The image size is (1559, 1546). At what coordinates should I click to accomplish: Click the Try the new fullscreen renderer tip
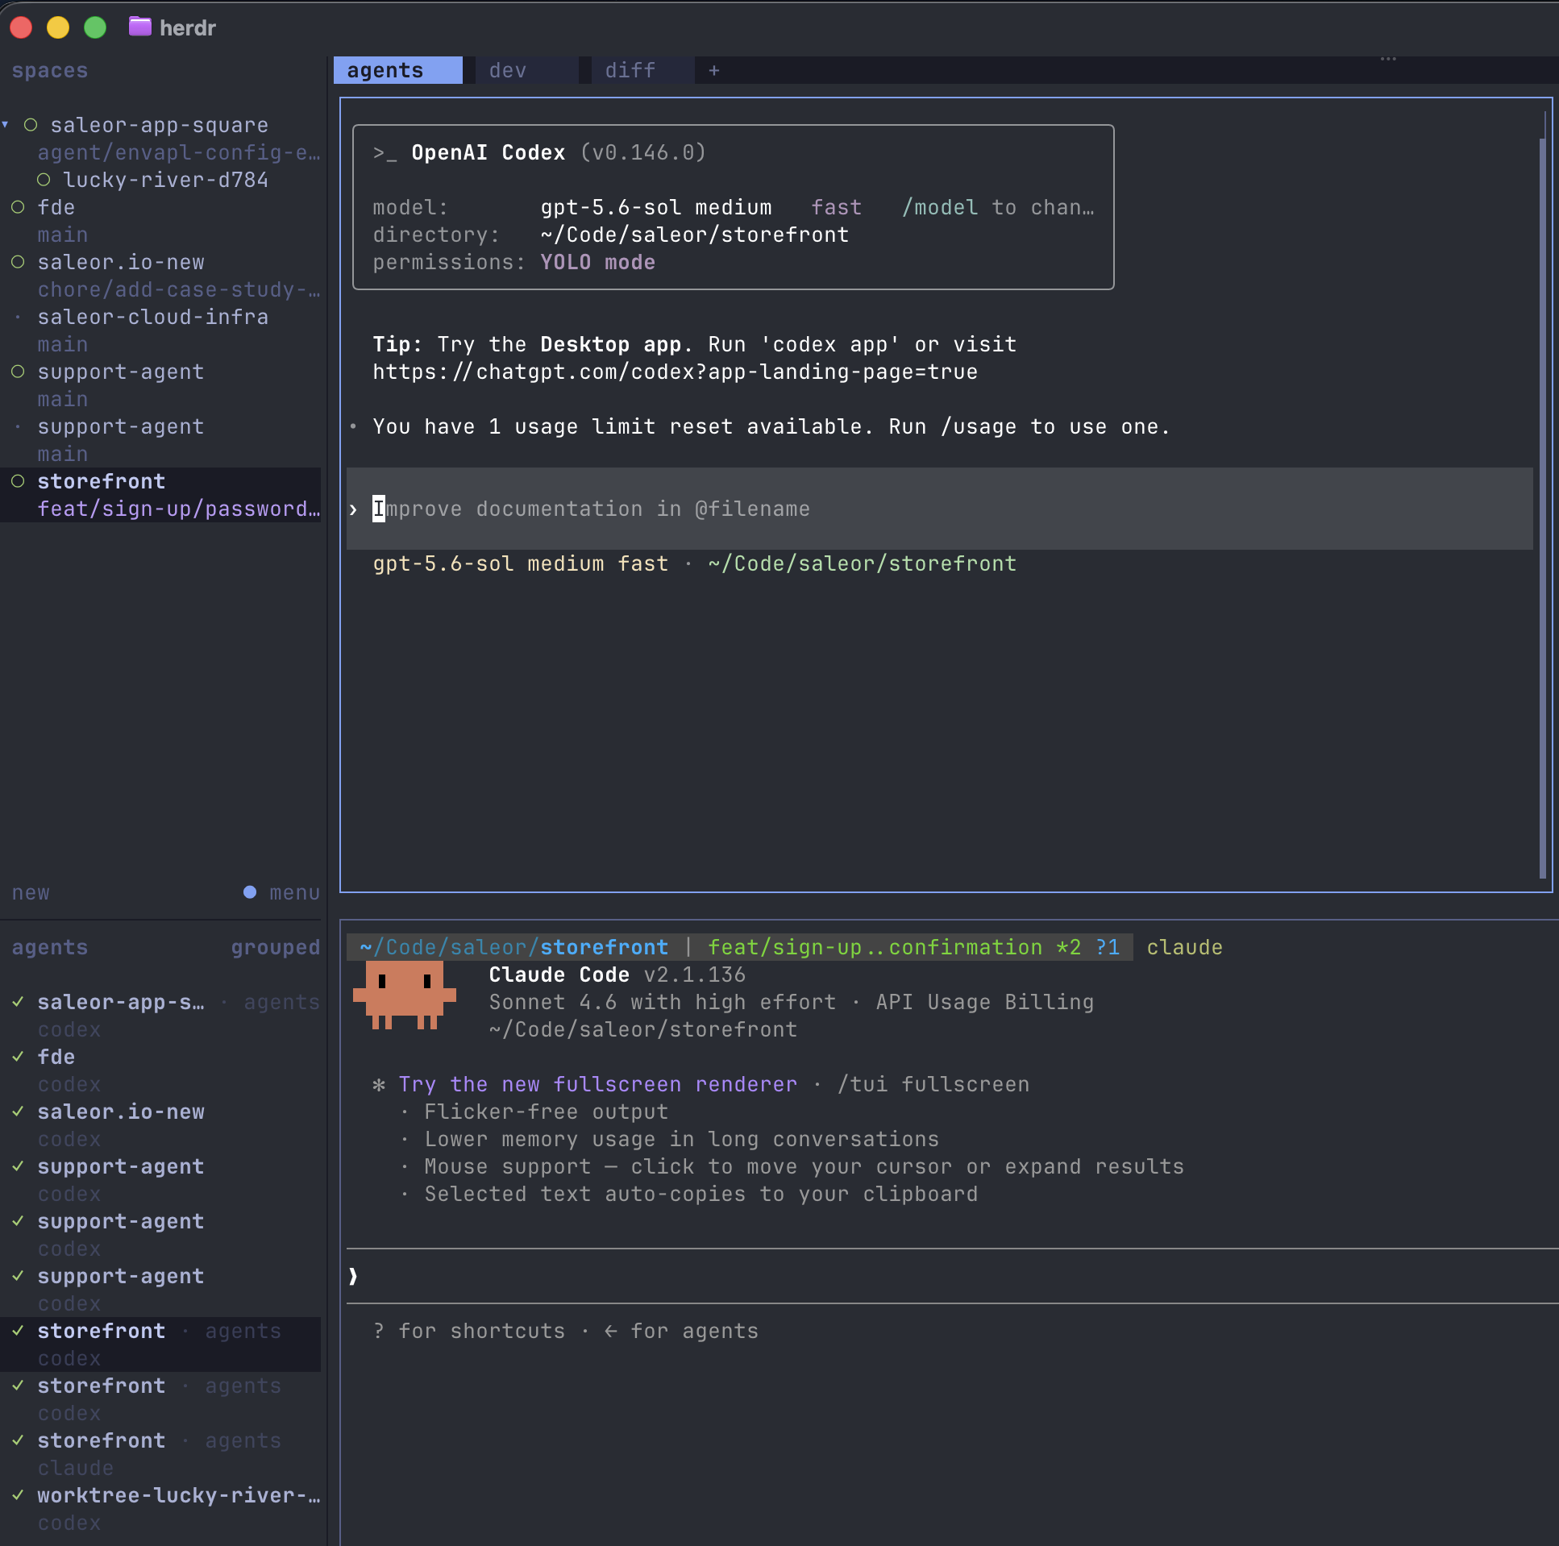click(597, 1084)
